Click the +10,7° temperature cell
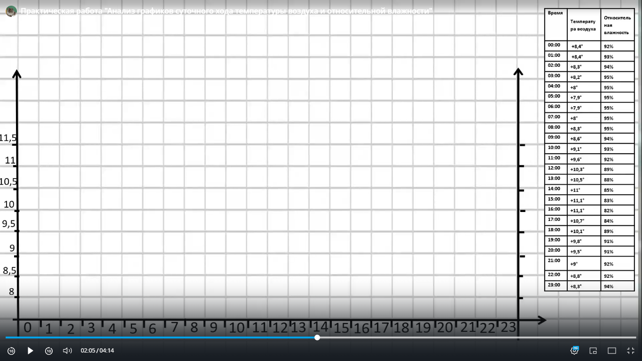The image size is (642, 361). 584,221
